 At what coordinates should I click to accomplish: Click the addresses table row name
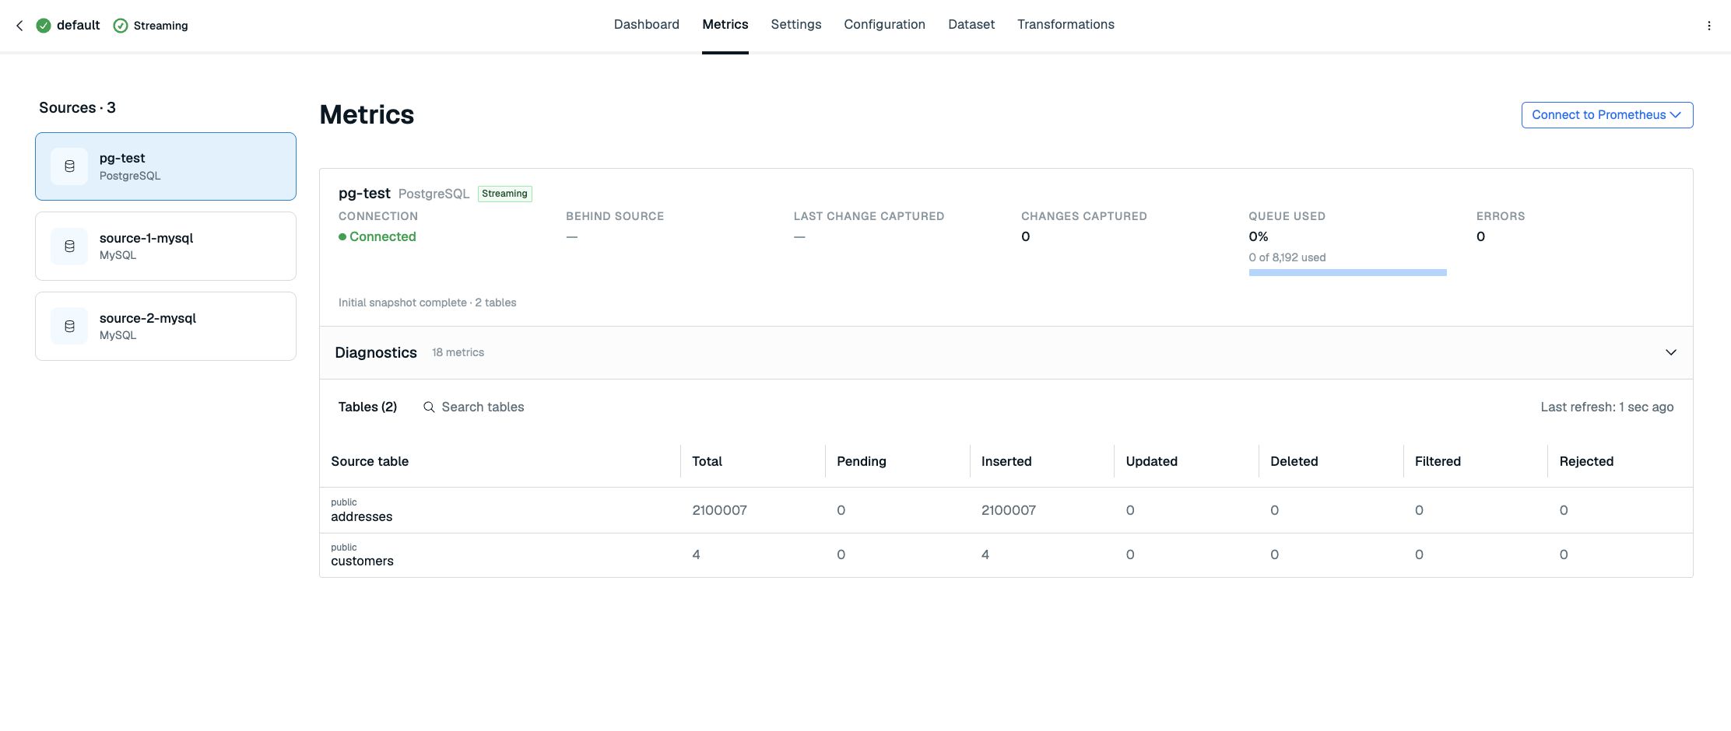pyautogui.click(x=361, y=517)
